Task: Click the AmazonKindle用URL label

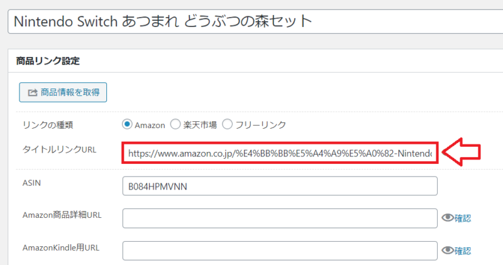Action: tap(61, 247)
